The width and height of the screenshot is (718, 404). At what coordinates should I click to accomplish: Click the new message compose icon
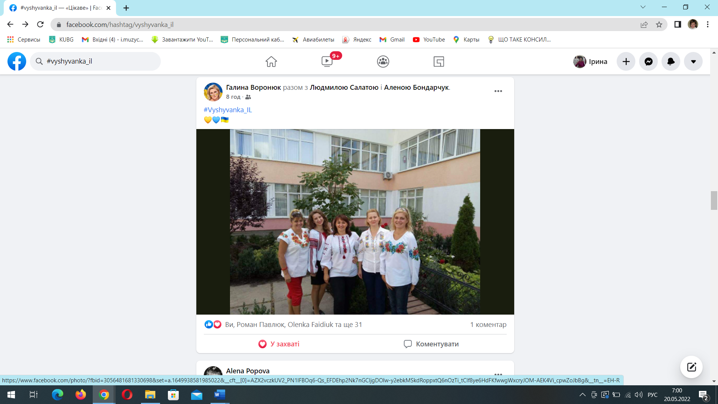point(691,367)
